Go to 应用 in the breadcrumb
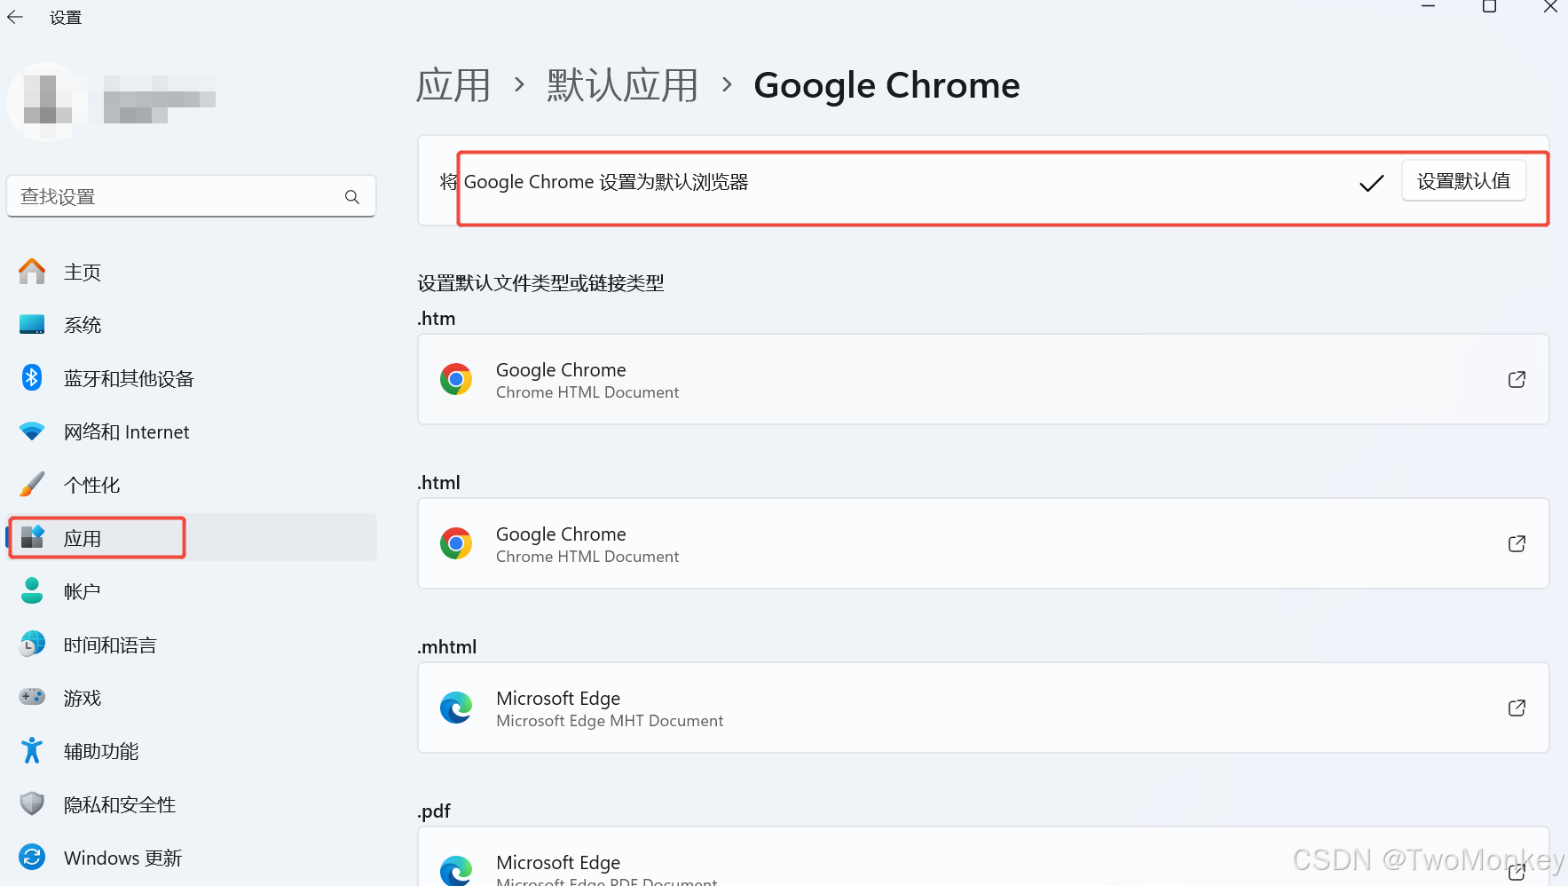 click(453, 86)
